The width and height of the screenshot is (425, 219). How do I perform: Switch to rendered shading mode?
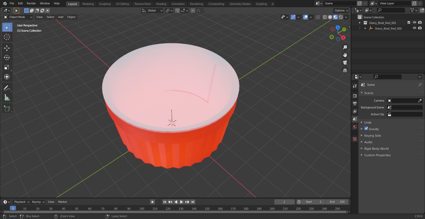pos(341,17)
